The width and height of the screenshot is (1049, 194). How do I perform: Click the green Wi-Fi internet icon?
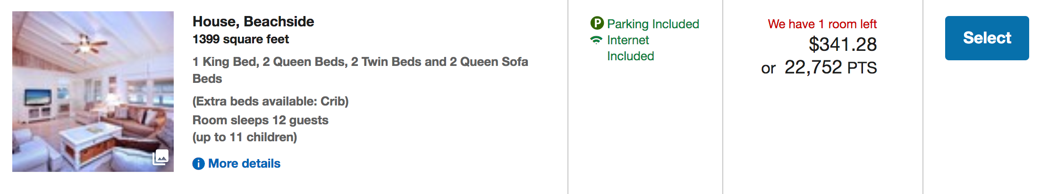pyautogui.click(x=596, y=40)
